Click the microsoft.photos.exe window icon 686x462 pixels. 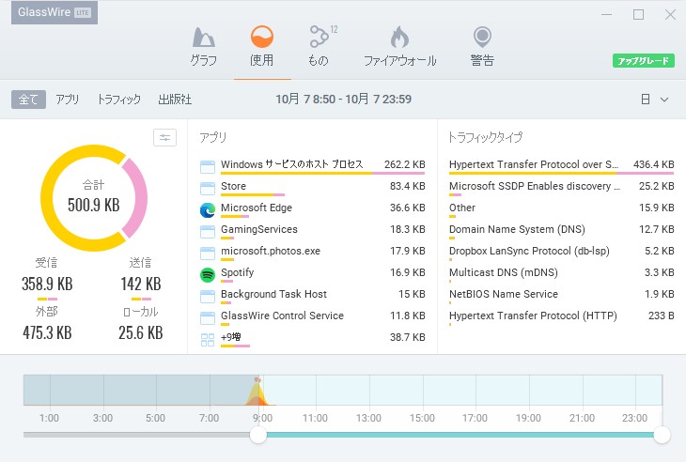(x=208, y=254)
